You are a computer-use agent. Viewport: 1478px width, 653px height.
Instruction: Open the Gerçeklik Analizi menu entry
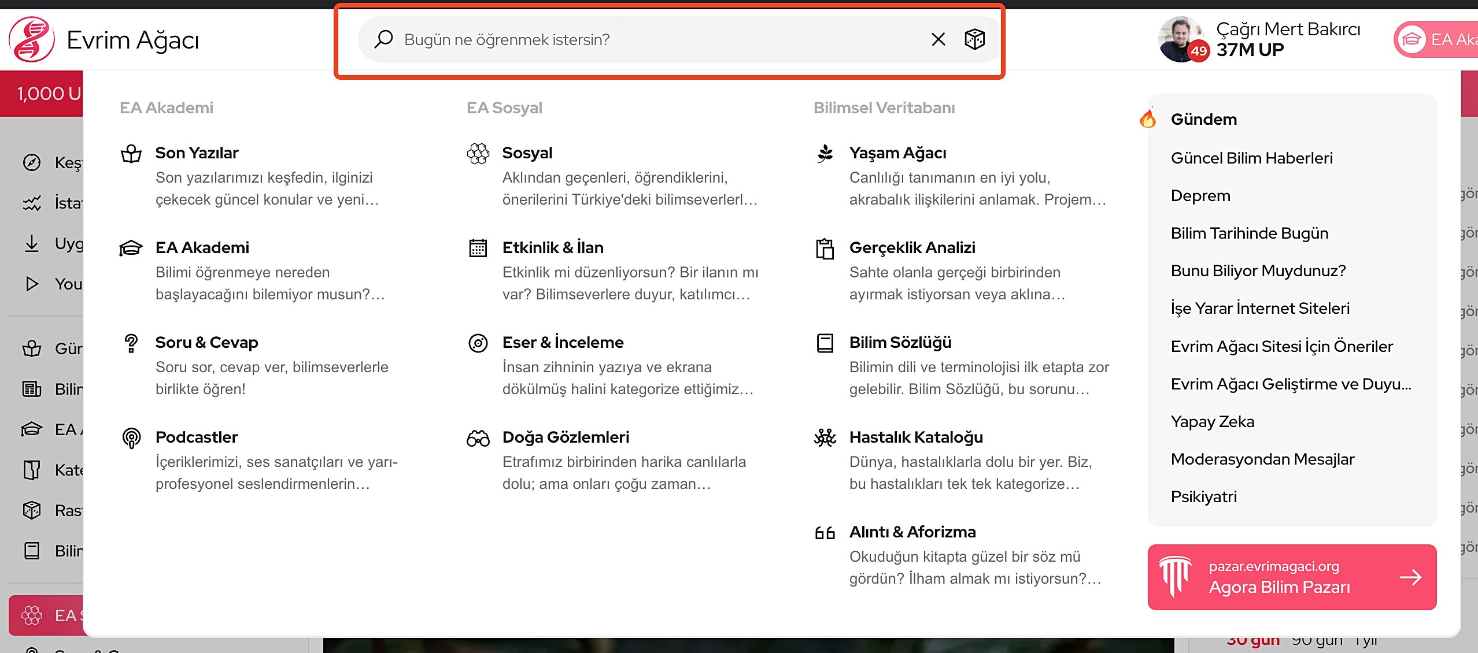coord(912,248)
